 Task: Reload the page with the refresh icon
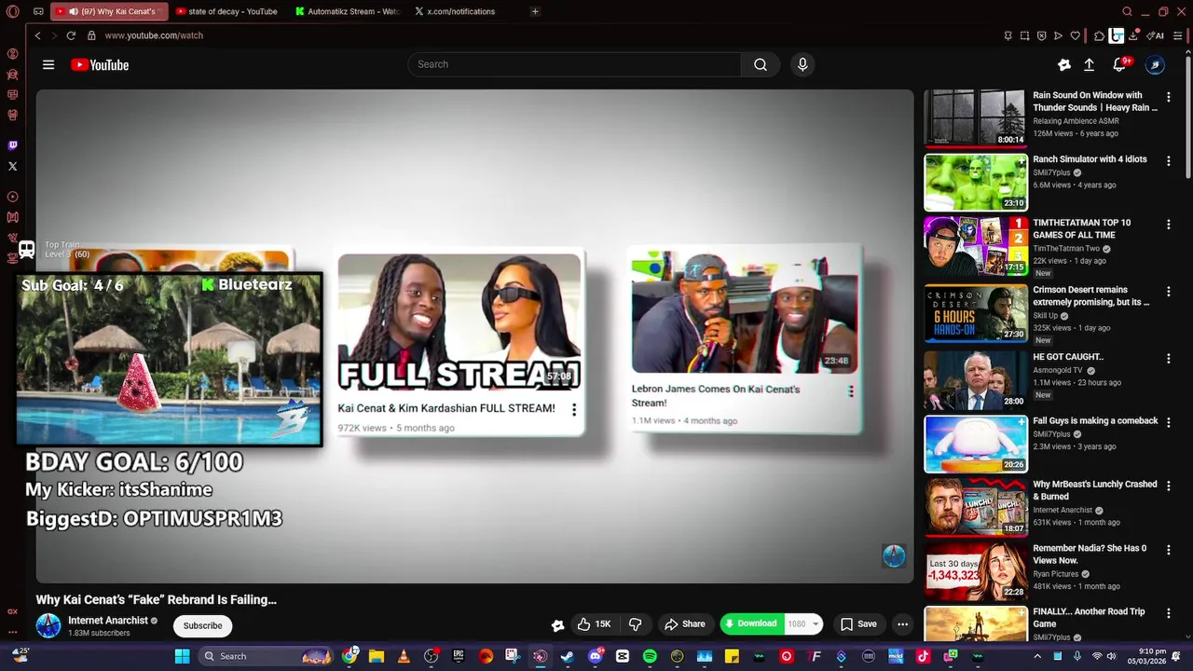tap(71, 35)
